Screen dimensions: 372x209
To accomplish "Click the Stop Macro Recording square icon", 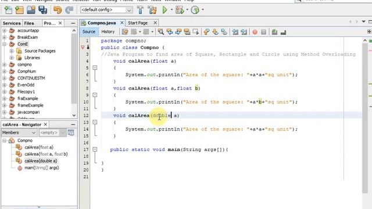I will 263,32.
